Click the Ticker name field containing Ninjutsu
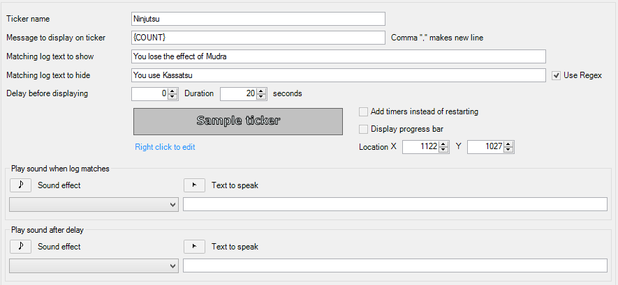618x285 pixels. coord(258,19)
